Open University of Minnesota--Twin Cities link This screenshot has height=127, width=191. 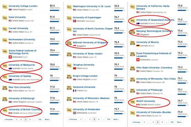(156, 79)
